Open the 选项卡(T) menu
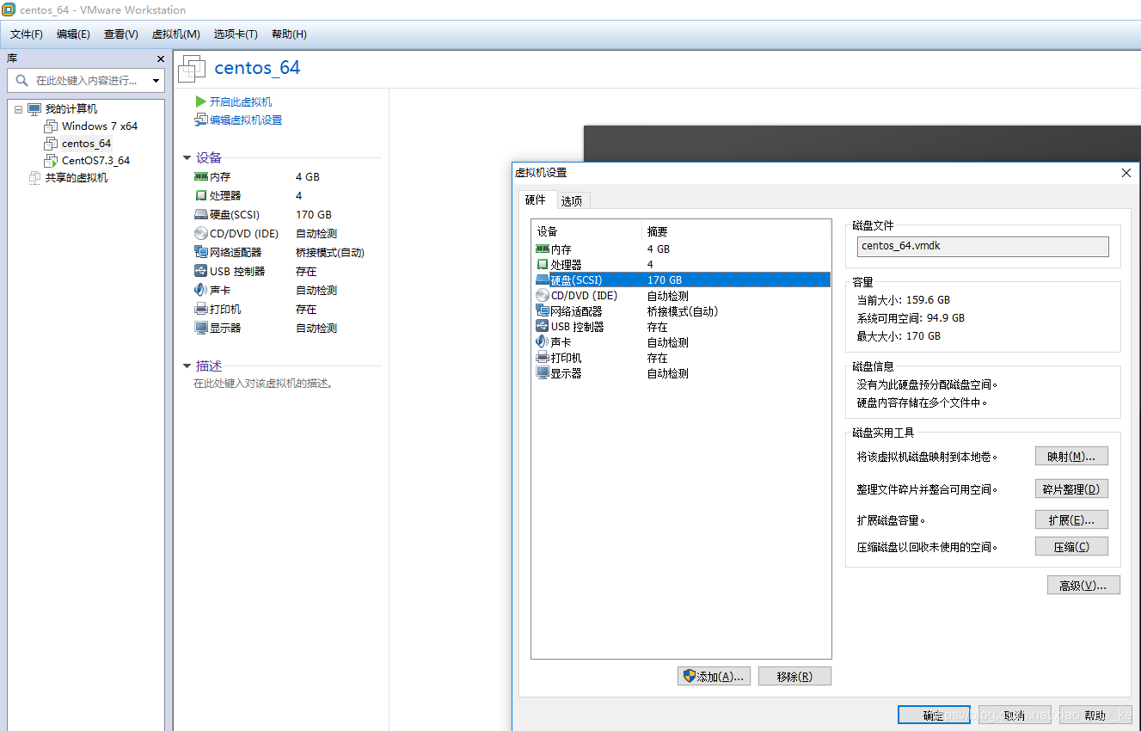Image resolution: width=1141 pixels, height=731 pixels. pos(236,34)
